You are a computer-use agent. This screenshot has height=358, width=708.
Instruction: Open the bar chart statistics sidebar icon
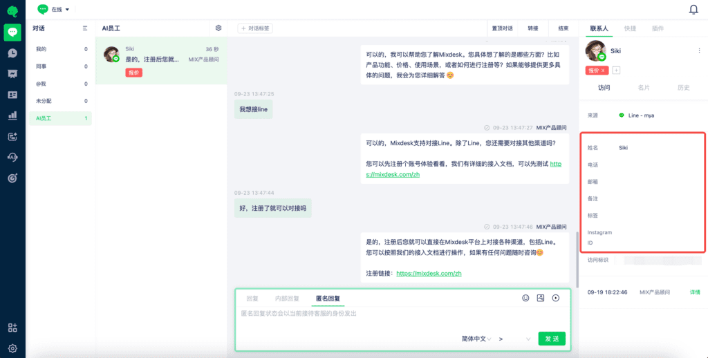click(x=12, y=115)
